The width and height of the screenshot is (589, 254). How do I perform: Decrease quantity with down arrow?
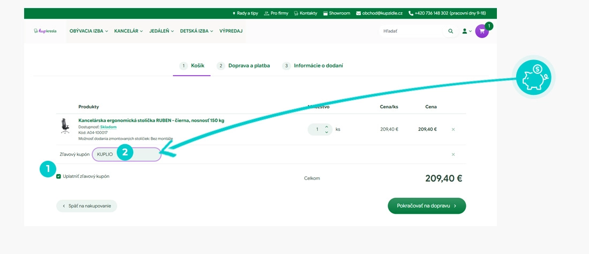327,132
